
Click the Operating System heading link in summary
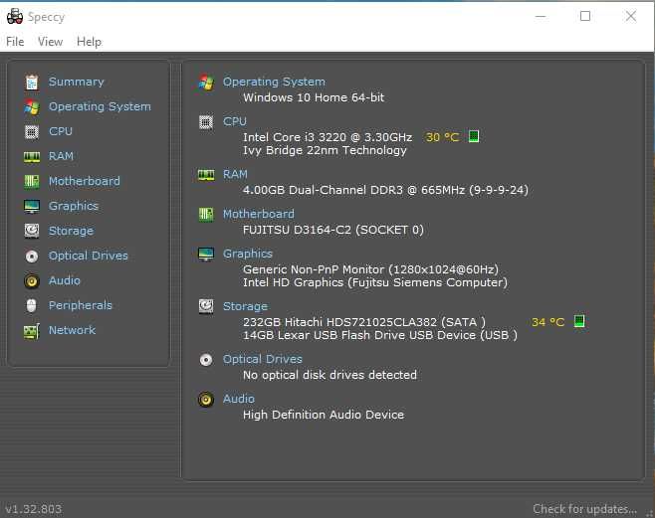coord(274,82)
